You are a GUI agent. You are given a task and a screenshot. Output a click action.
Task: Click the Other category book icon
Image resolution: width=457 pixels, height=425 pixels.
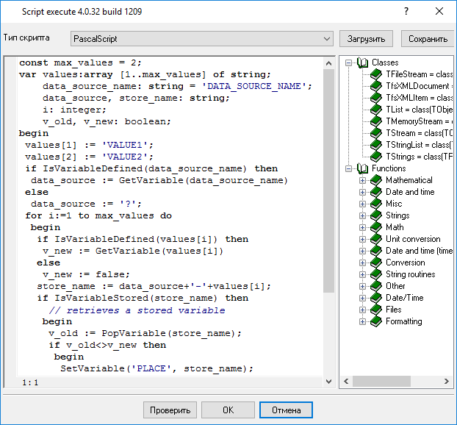pyautogui.click(x=375, y=286)
